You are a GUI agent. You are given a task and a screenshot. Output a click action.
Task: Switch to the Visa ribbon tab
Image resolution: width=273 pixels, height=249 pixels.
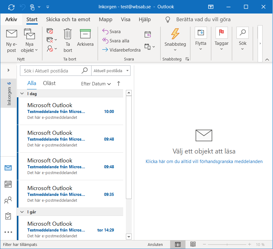126,19
